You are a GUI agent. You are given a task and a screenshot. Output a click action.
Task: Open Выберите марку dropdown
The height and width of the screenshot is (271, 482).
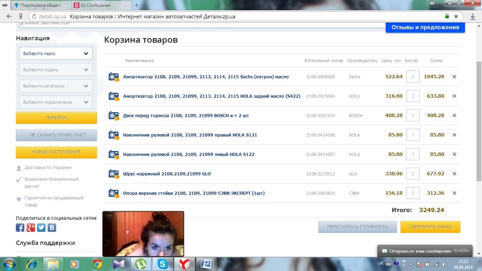pos(56,54)
